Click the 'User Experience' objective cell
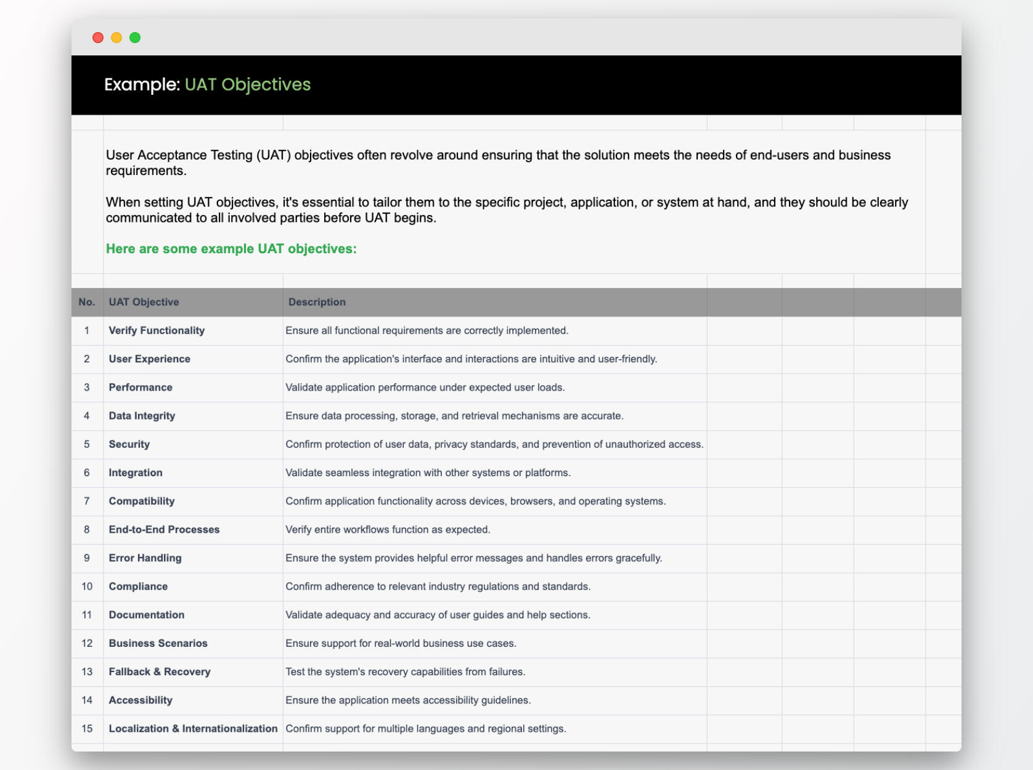 point(149,359)
